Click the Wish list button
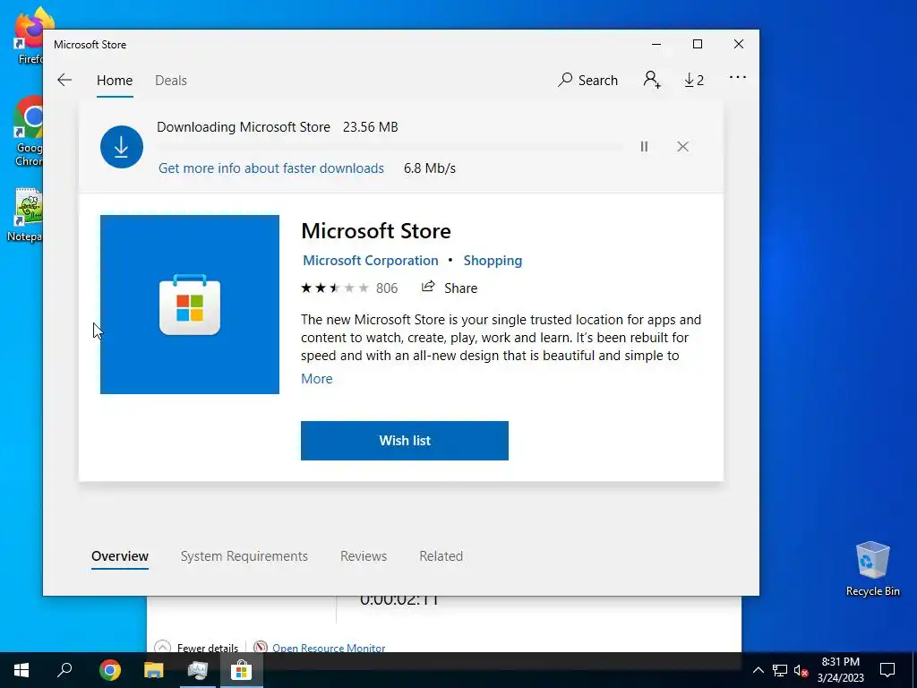 [x=405, y=441]
